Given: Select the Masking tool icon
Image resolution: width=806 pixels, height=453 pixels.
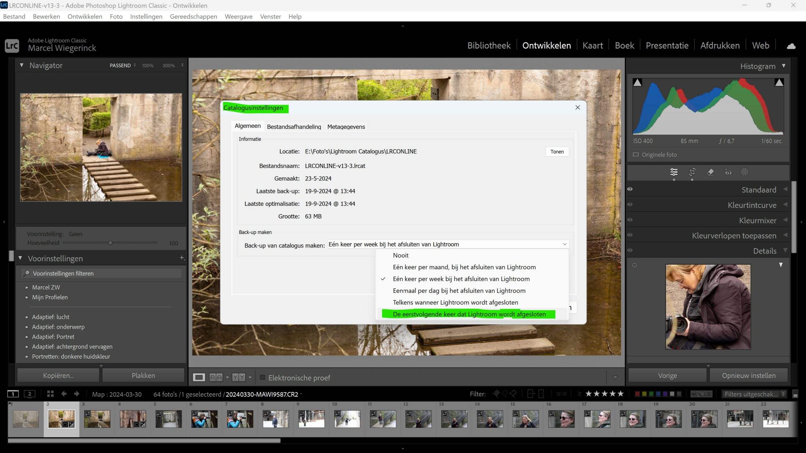Looking at the screenshot, I should (745, 172).
